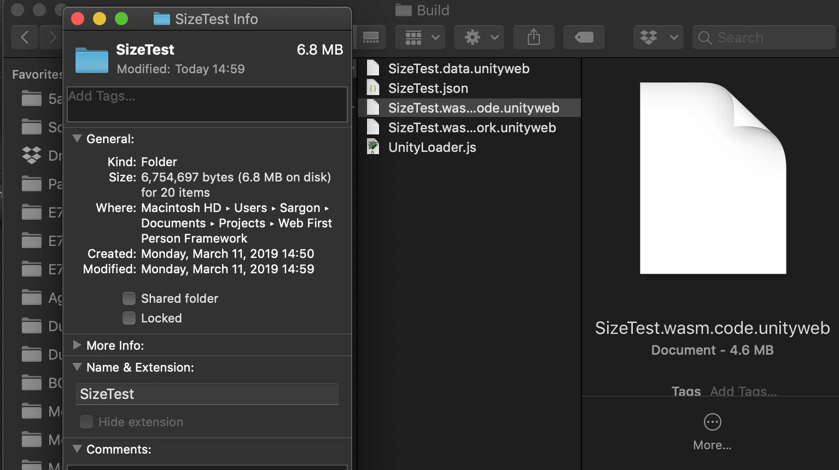
Task: Check the Hide extension checkbox
Action: pyautogui.click(x=86, y=422)
